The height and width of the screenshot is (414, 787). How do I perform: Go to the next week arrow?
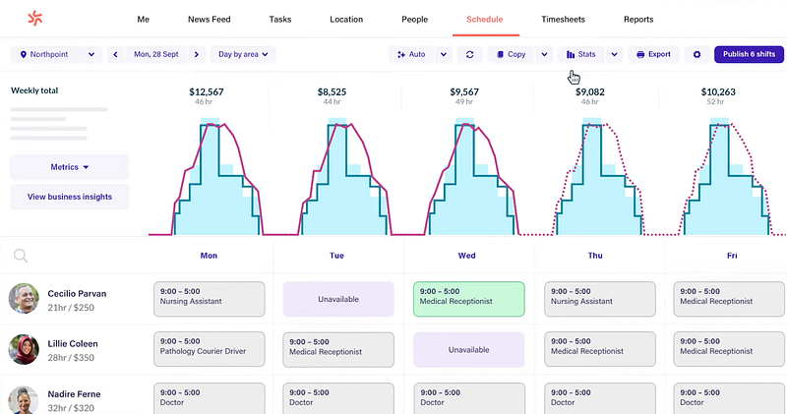pyautogui.click(x=197, y=55)
